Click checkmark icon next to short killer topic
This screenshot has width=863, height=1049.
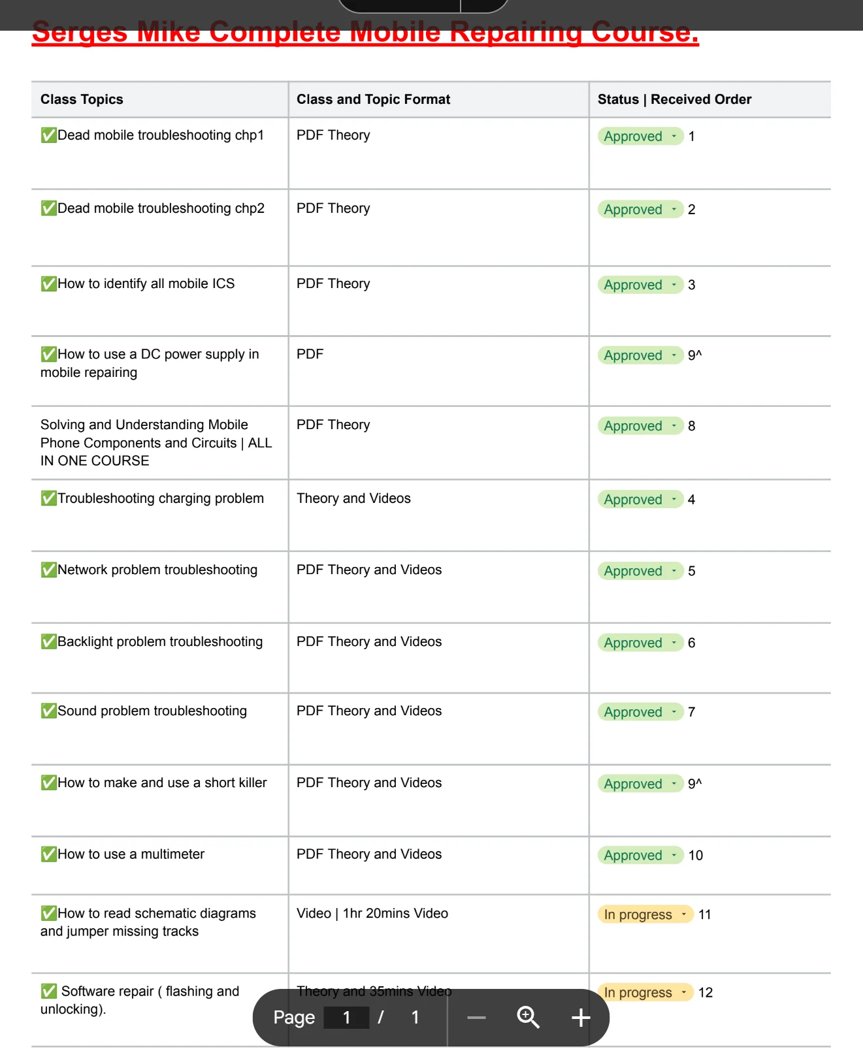pos(49,783)
